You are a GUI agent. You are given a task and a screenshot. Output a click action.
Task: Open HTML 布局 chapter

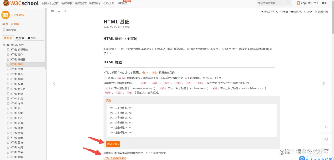point(16,148)
